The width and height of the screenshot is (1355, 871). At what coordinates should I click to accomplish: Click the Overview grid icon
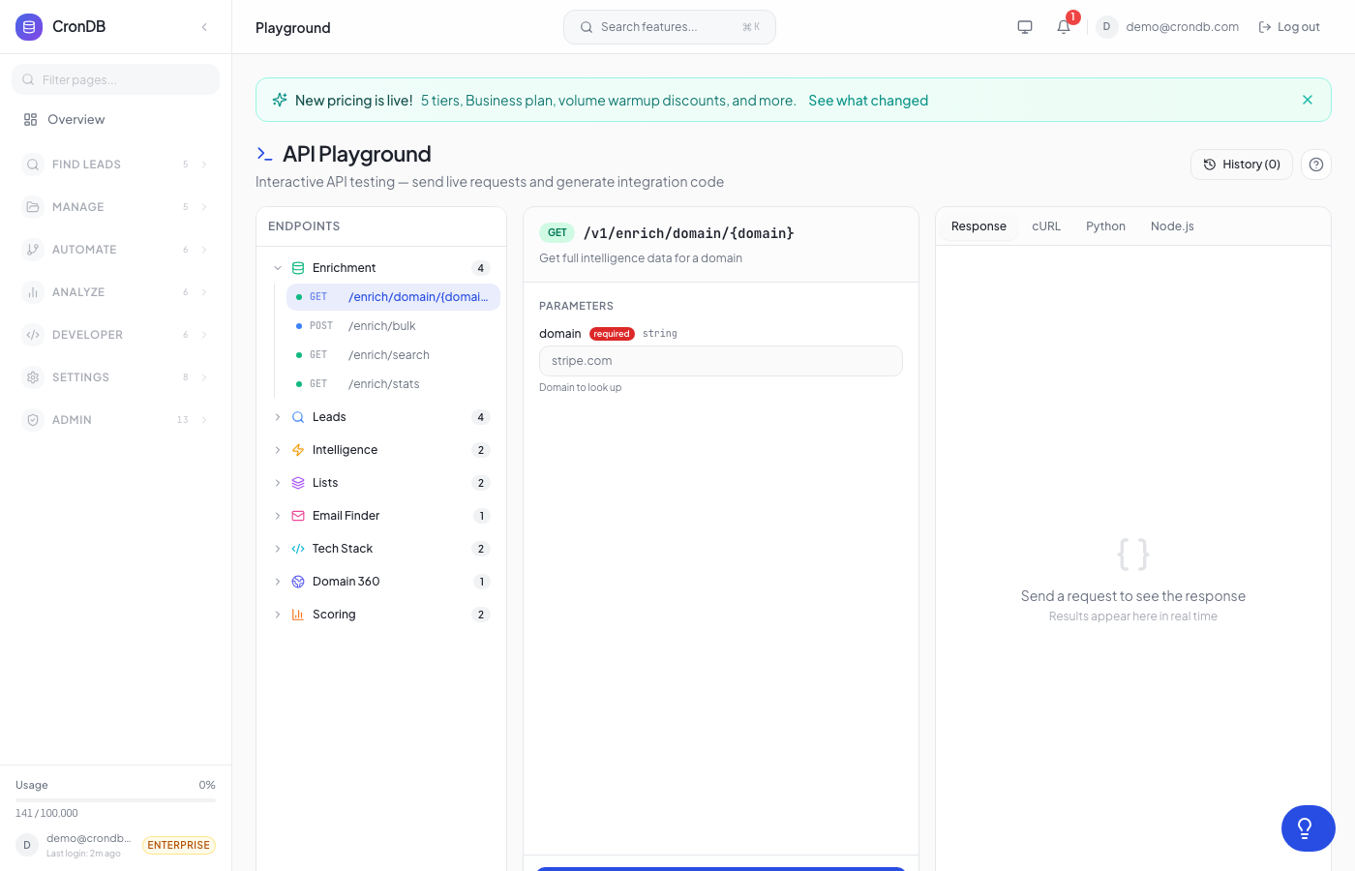click(x=31, y=120)
